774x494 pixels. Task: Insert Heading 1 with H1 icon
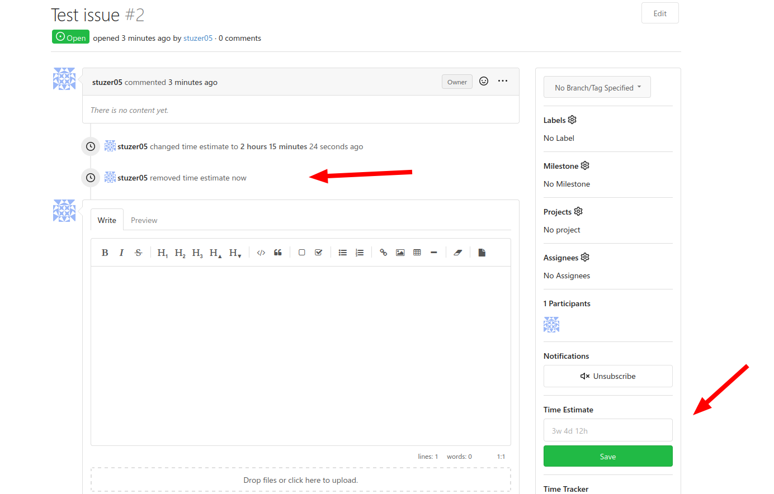163,253
